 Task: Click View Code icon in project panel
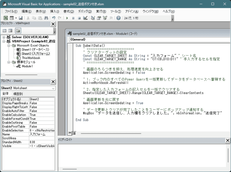tap(5, 31)
